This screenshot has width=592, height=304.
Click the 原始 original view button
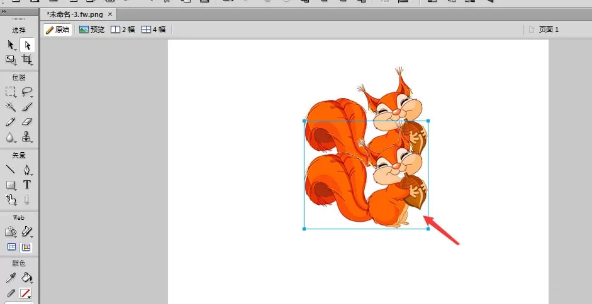coord(58,30)
